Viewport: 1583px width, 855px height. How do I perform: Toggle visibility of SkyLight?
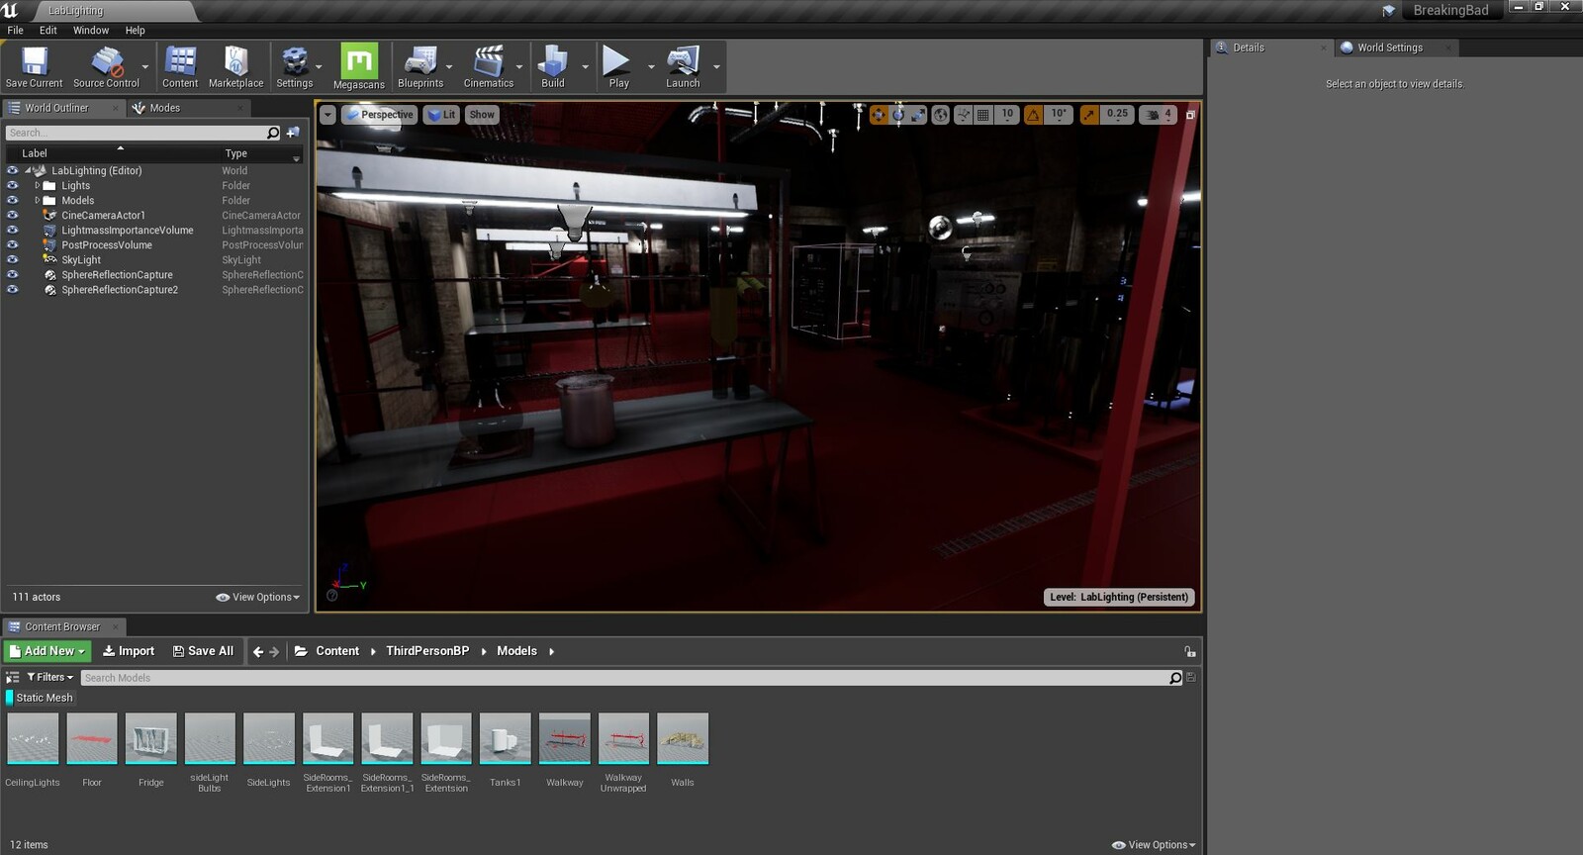[13, 259]
